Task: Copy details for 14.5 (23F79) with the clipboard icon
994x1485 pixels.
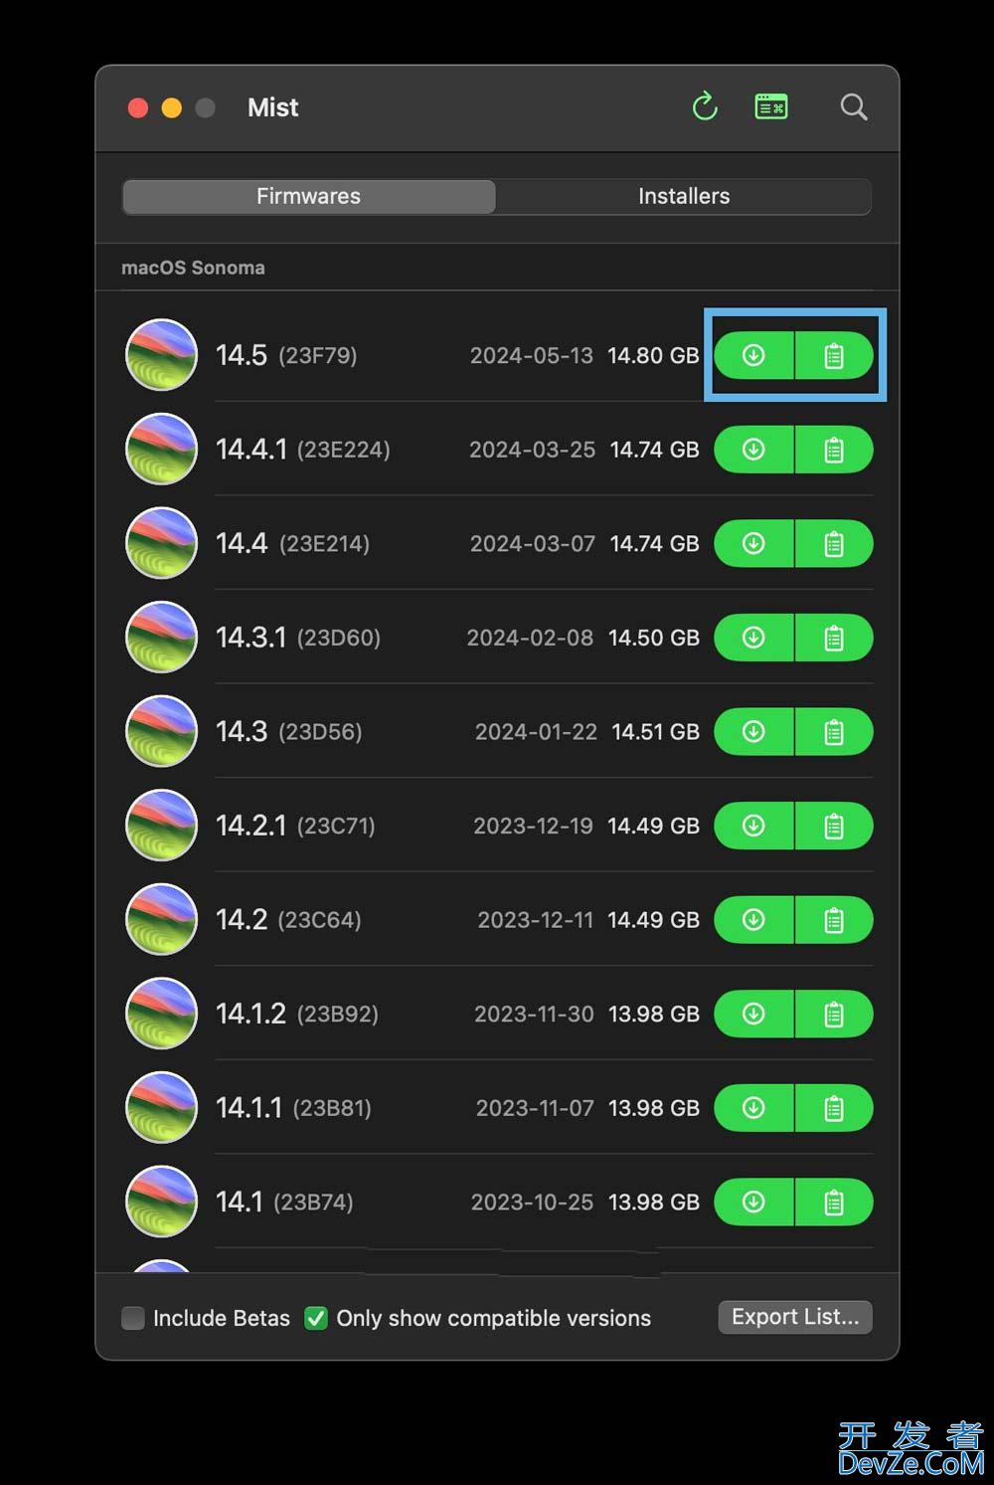Action: pyautogui.click(x=834, y=355)
